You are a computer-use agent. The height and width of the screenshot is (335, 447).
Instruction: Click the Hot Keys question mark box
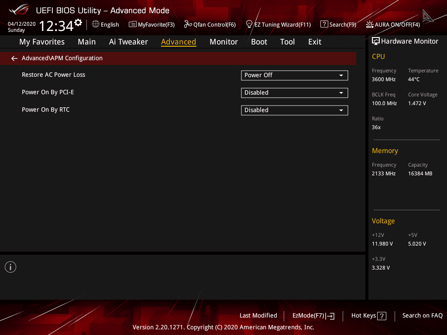coord(382,316)
